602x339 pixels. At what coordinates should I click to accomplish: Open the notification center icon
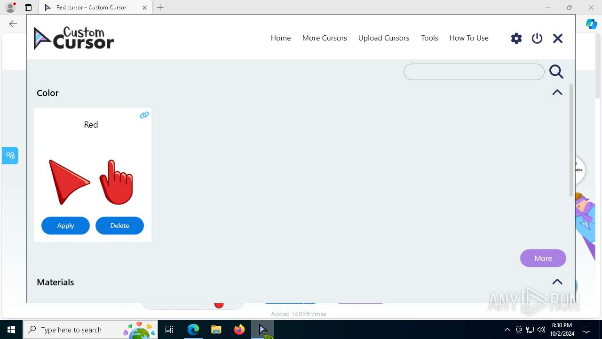pyautogui.click(x=586, y=330)
